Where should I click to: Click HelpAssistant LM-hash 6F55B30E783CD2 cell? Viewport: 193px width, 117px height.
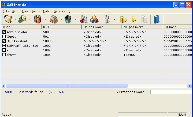click(x=178, y=41)
